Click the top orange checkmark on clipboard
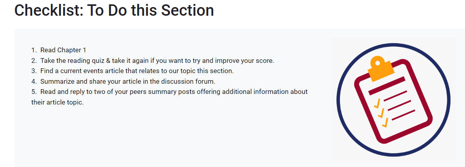The image size is (465, 167). (x=377, y=103)
